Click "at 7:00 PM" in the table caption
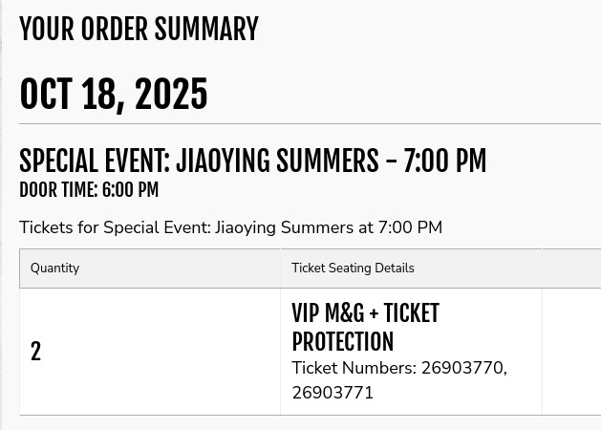This screenshot has height=430, width=601. pyautogui.click(x=400, y=227)
